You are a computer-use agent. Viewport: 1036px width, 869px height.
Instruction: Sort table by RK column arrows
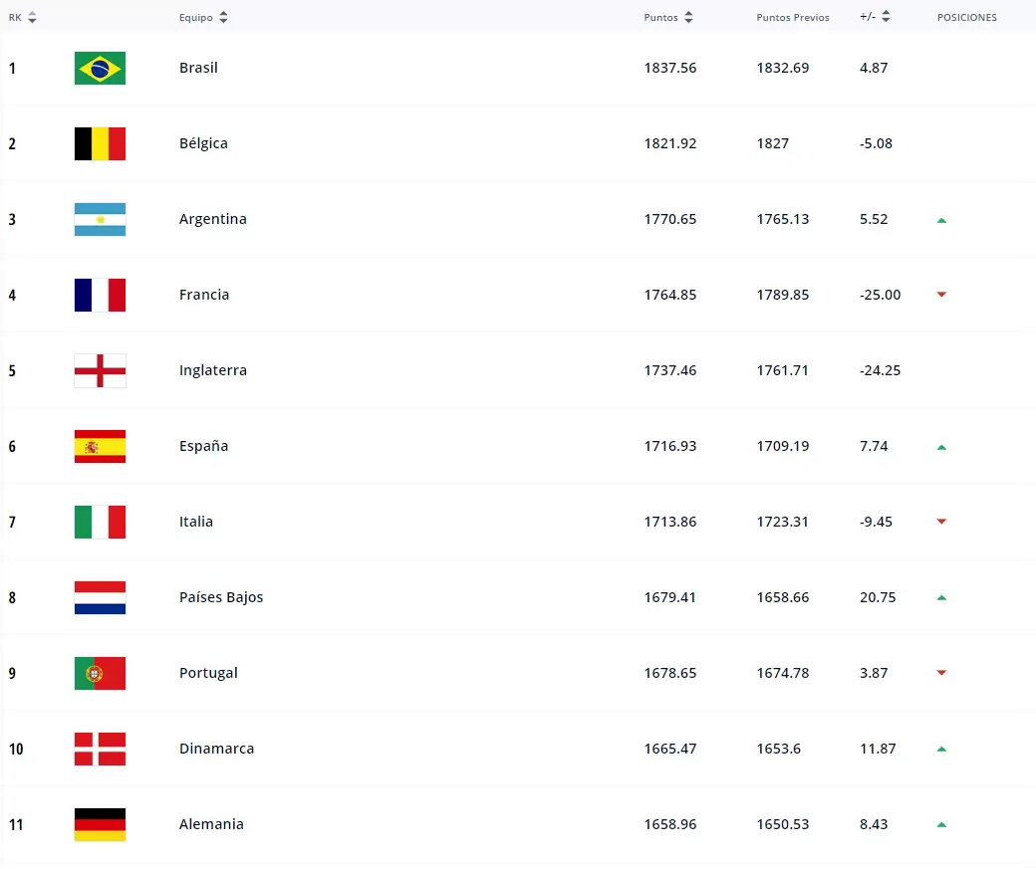pyautogui.click(x=33, y=18)
